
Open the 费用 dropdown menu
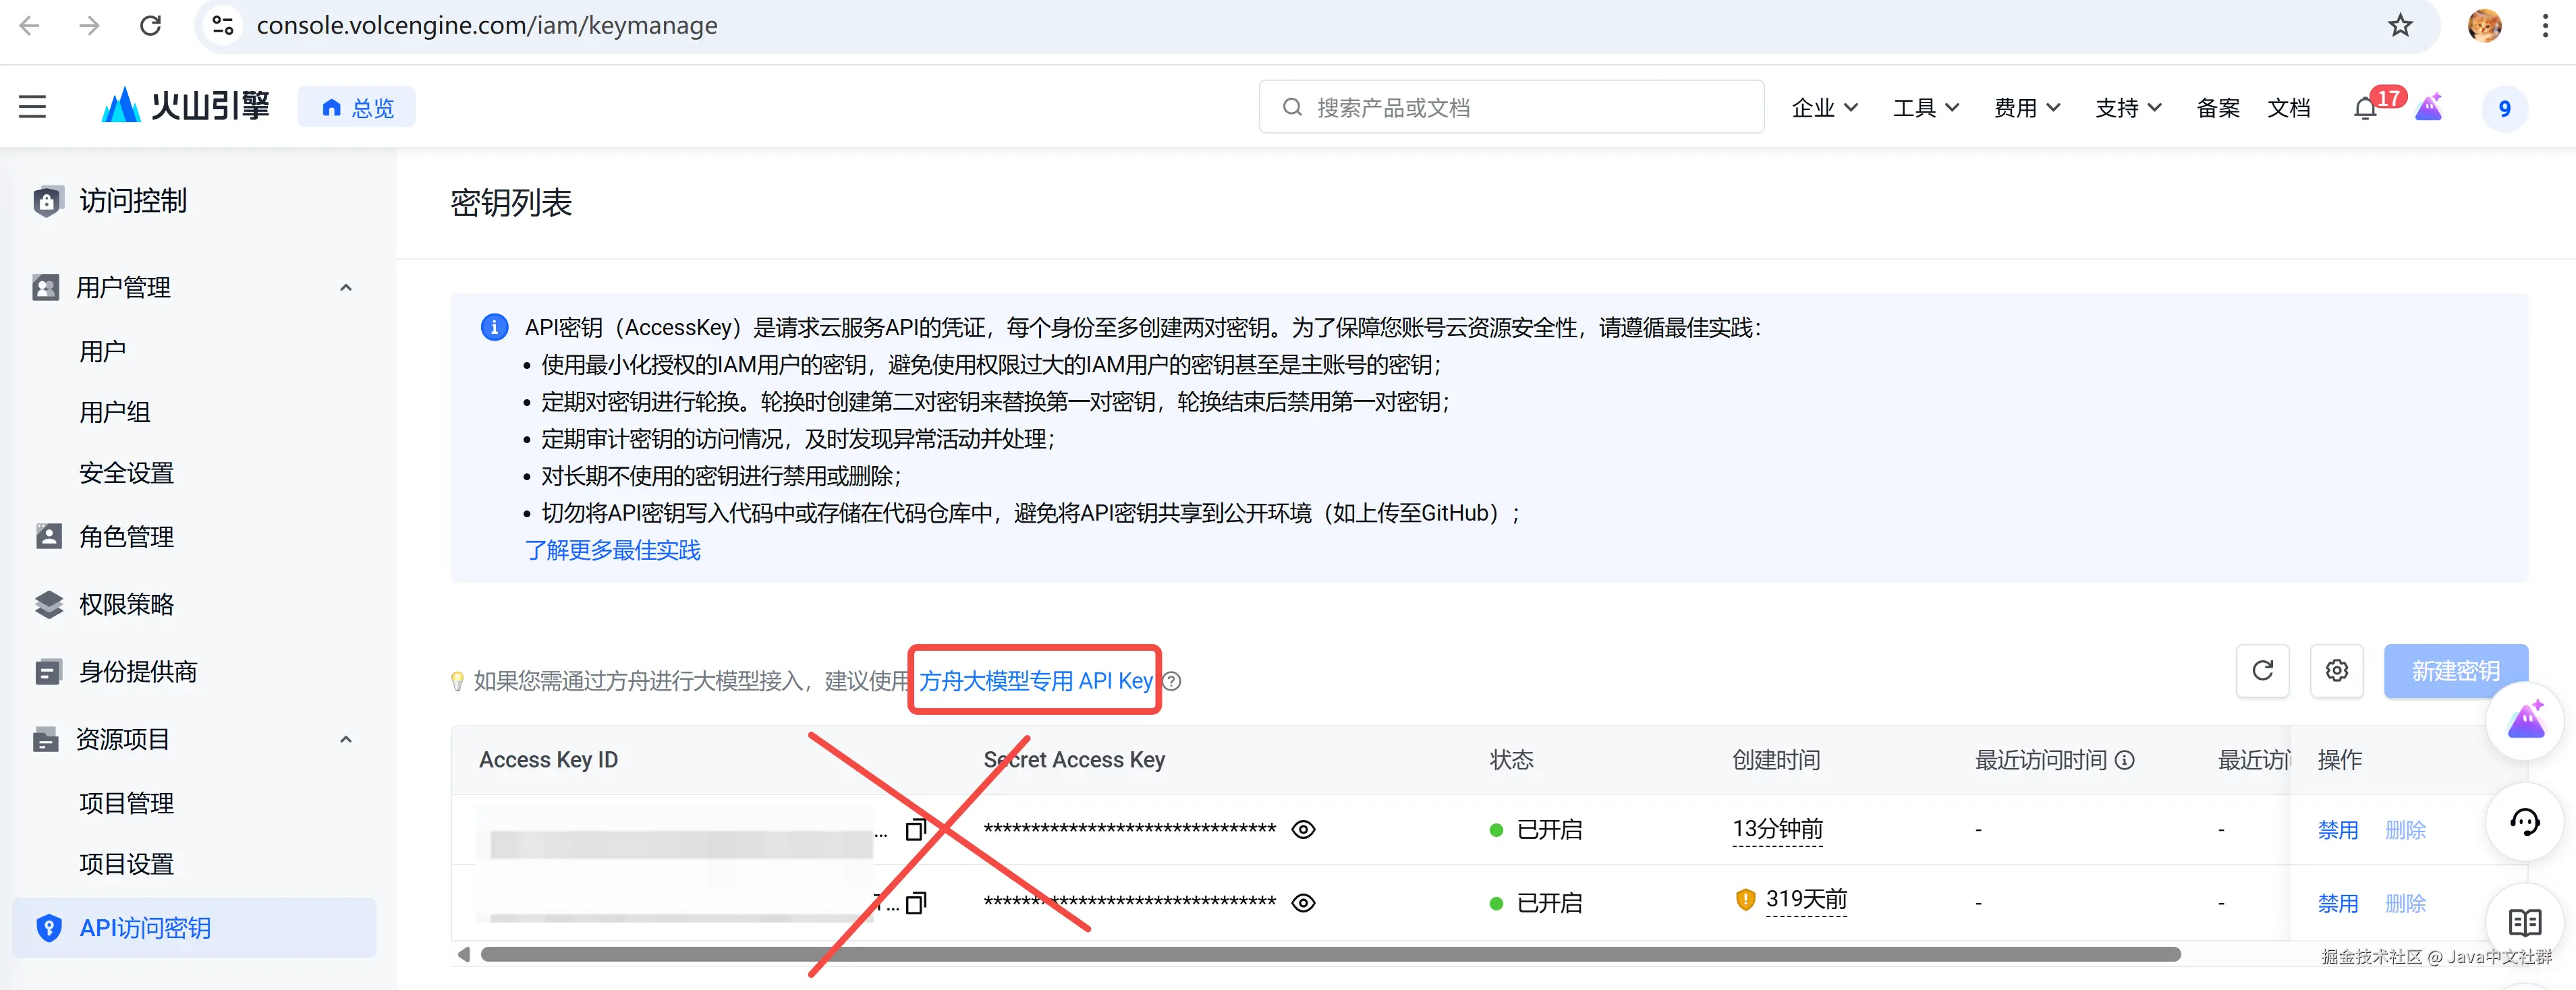(x=2026, y=108)
